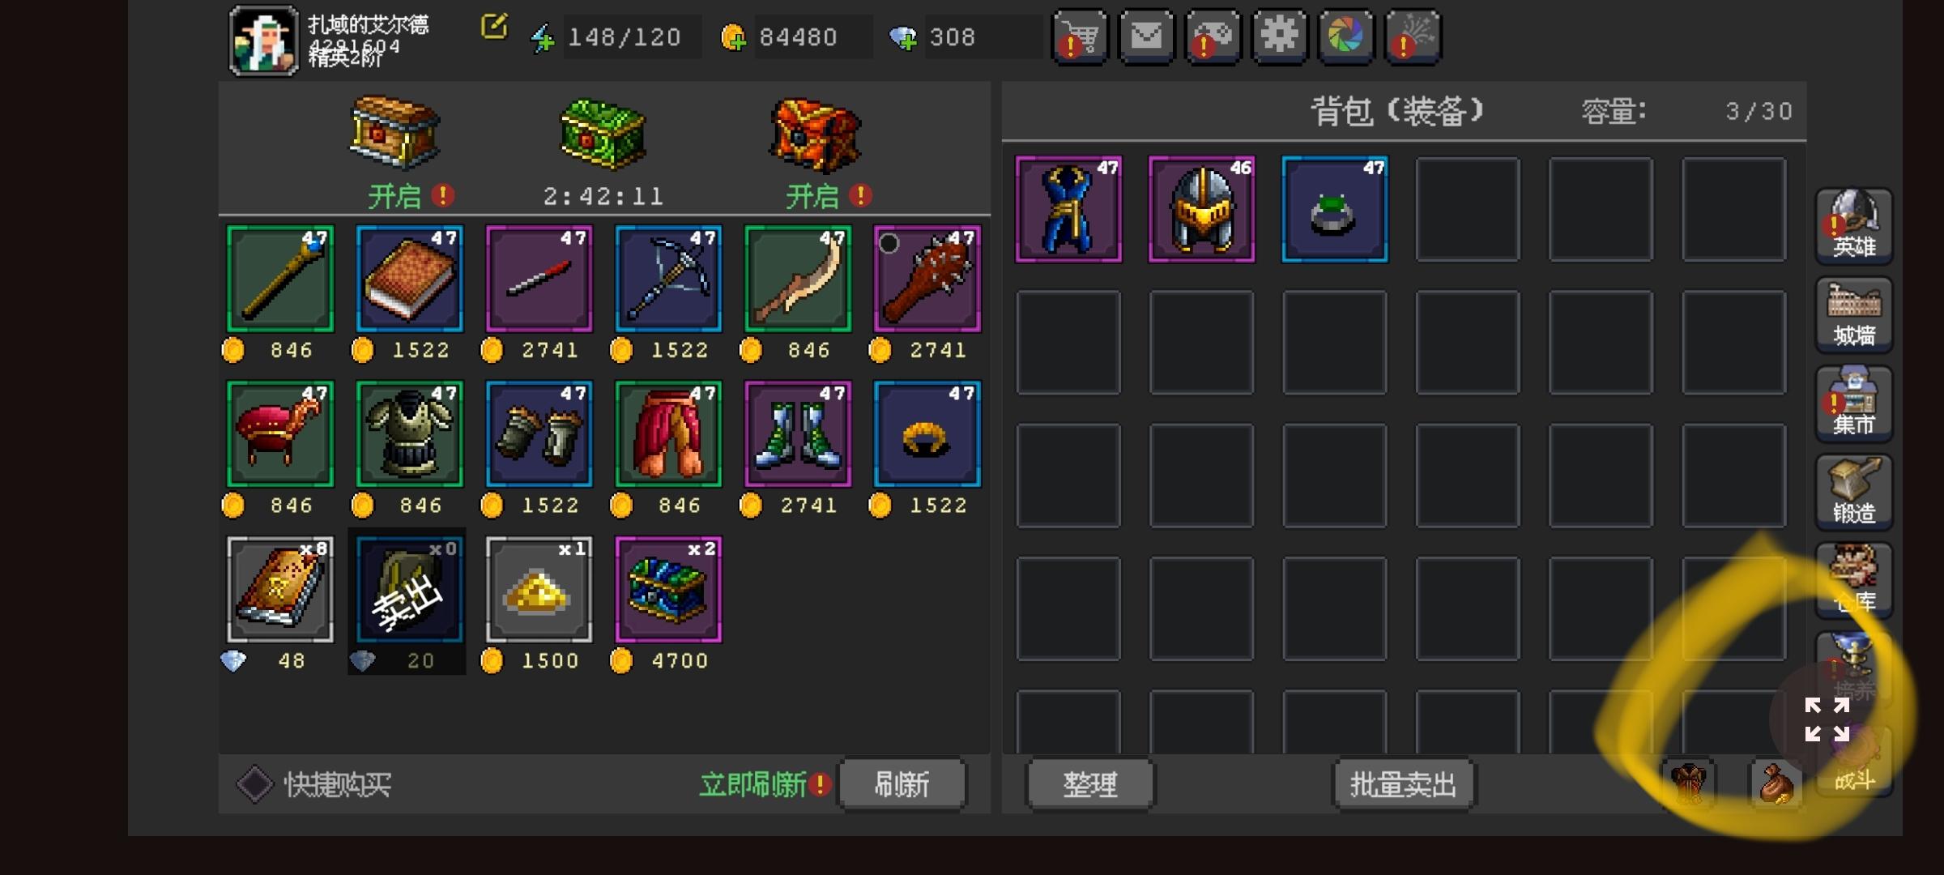
Task: Select the spiked club weapon priced 2741
Action: (927, 279)
